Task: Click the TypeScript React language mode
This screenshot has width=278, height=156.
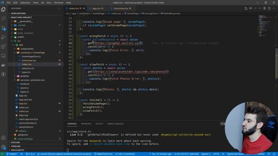Action: pyautogui.click(x=235, y=154)
